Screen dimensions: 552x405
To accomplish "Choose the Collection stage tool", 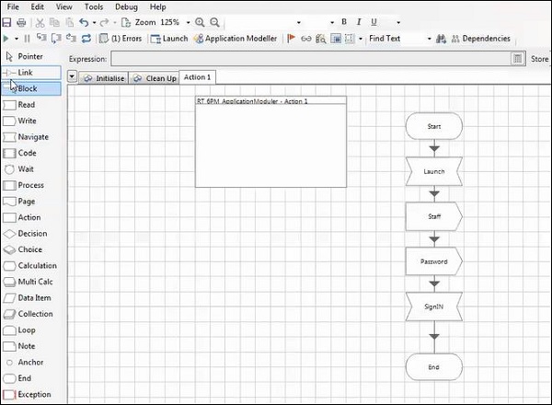I will coord(35,314).
